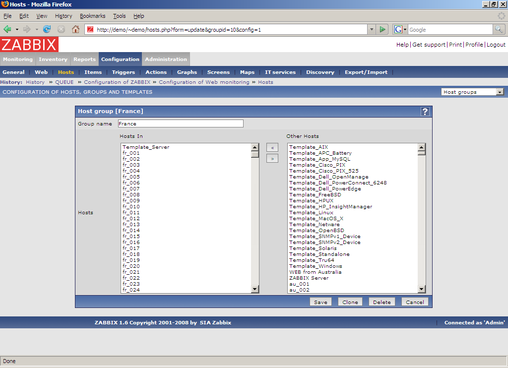Open the Edit menu
This screenshot has height=368, width=508.
pyautogui.click(x=24, y=16)
